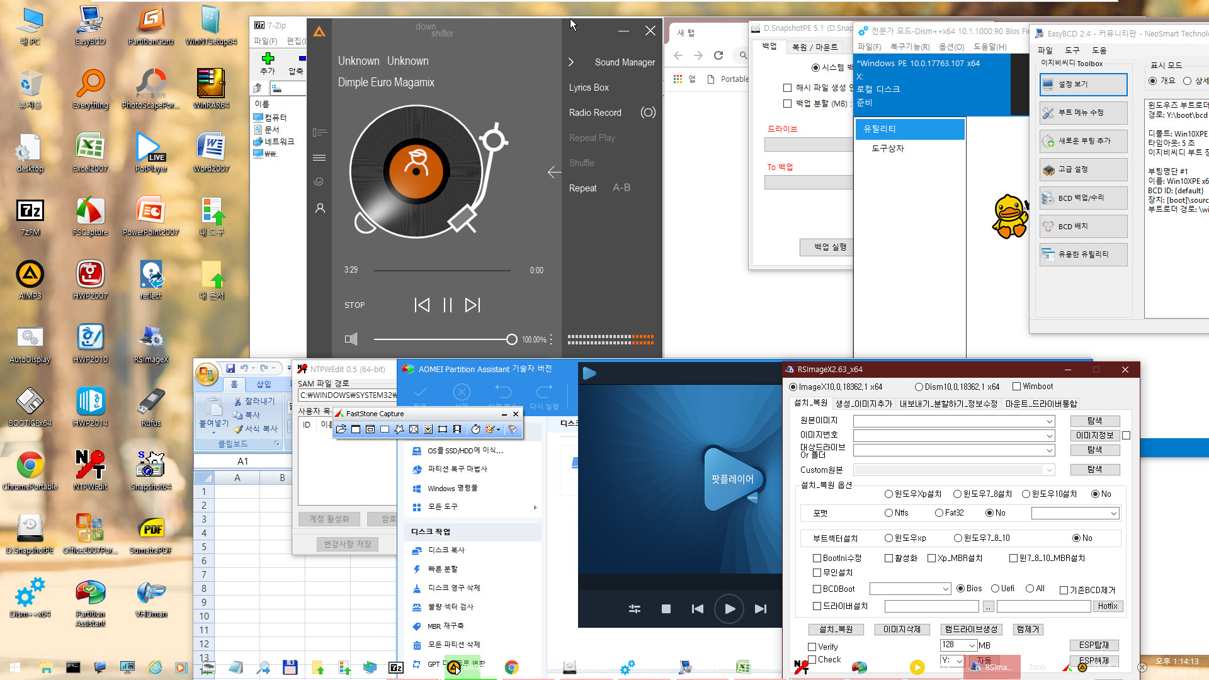Start FastStone screen recorder tool
Screen dimensions: 1209x680
click(x=457, y=429)
